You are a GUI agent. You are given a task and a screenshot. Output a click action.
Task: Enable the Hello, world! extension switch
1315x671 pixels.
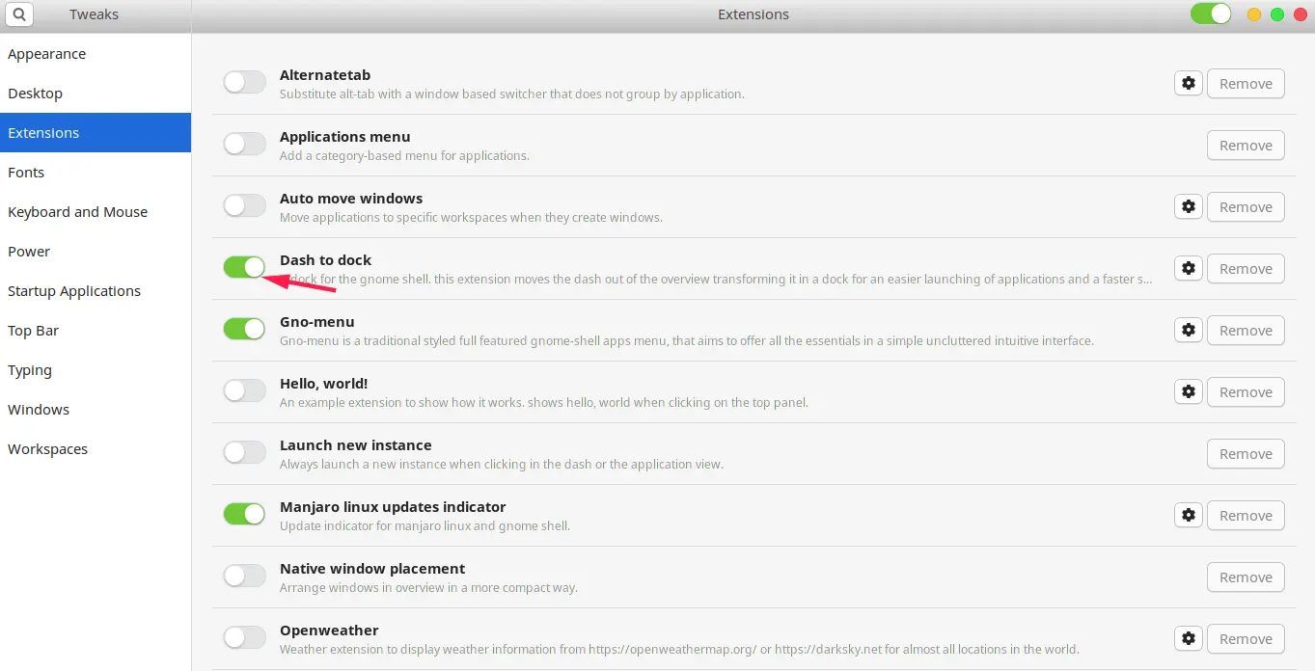point(244,391)
